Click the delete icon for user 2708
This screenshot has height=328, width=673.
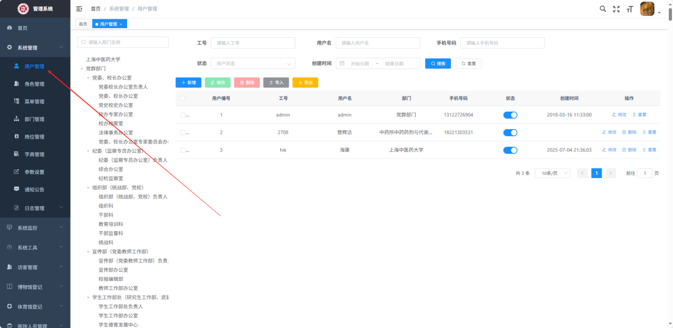pos(629,132)
